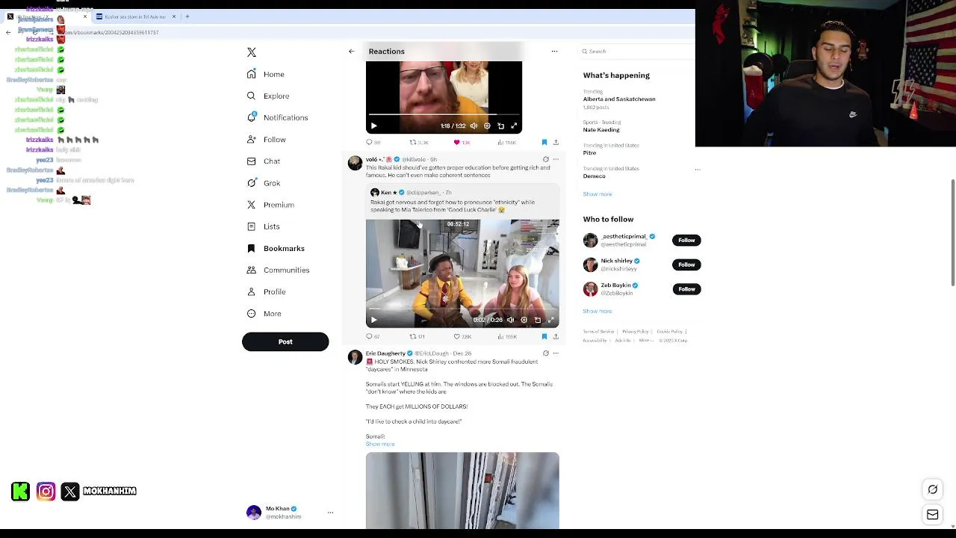Click the Search field
Image resolution: width=956 pixels, height=538 pixels.
(x=639, y=52)
